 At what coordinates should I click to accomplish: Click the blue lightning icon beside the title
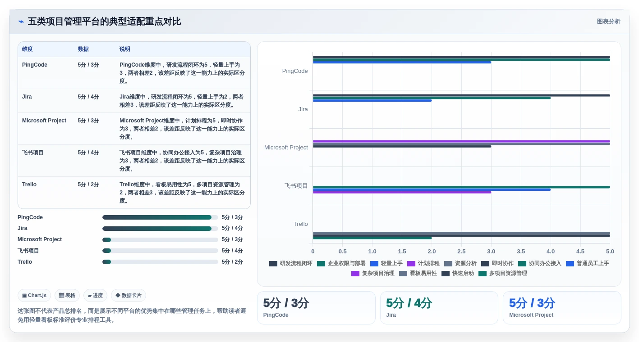pos(21,22)
